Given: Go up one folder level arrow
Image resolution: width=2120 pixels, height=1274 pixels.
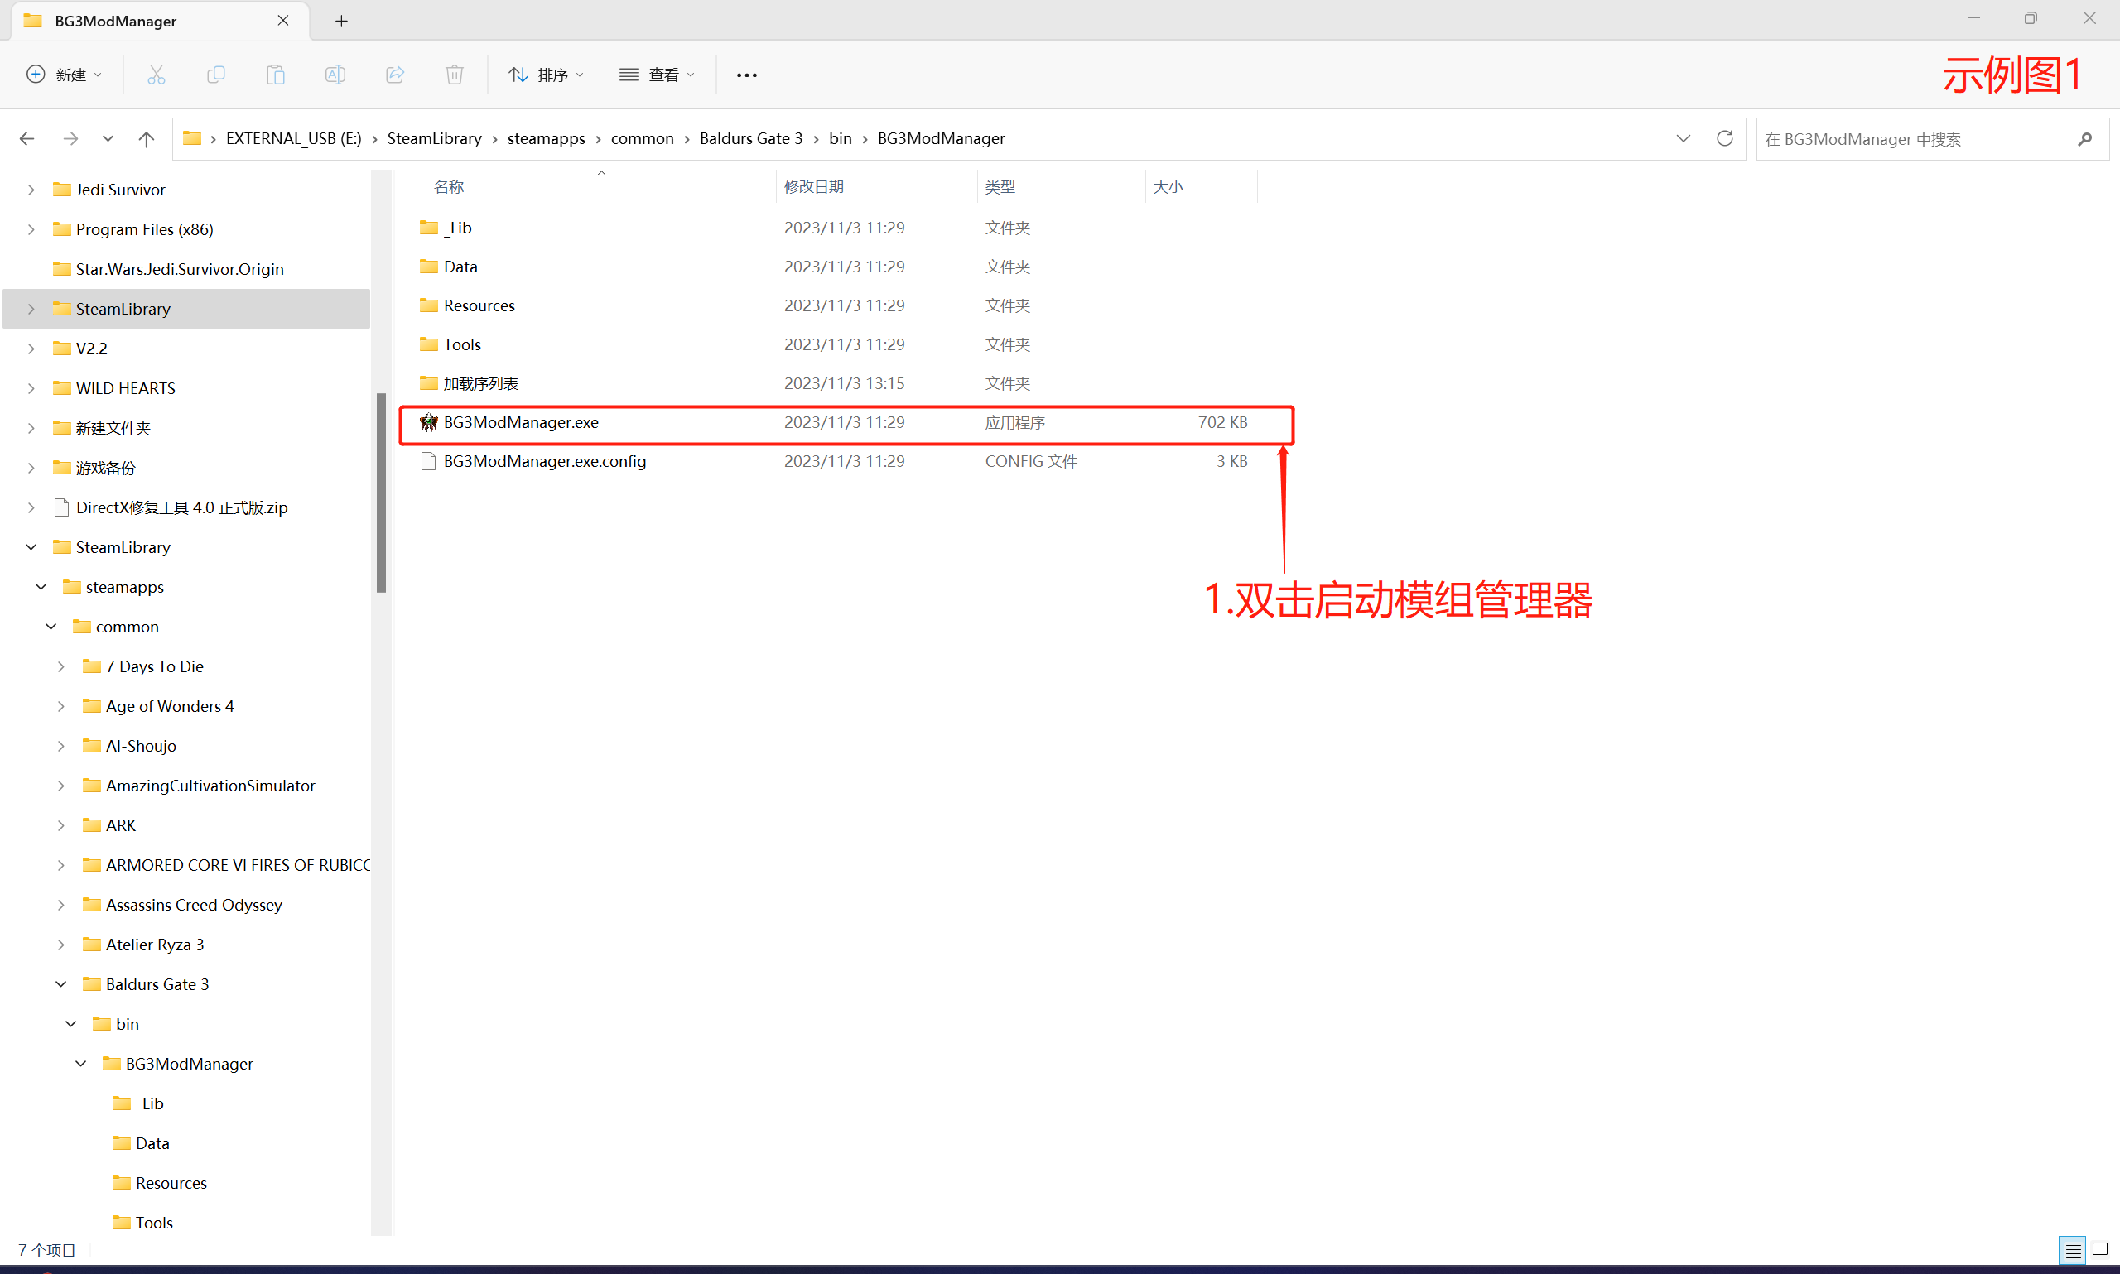Looking at the screenshot, I should (146, 138).
